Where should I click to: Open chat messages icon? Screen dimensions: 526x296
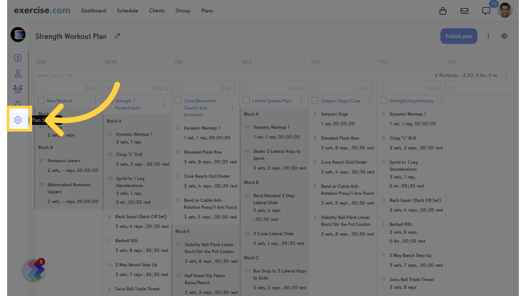(486, 11)
